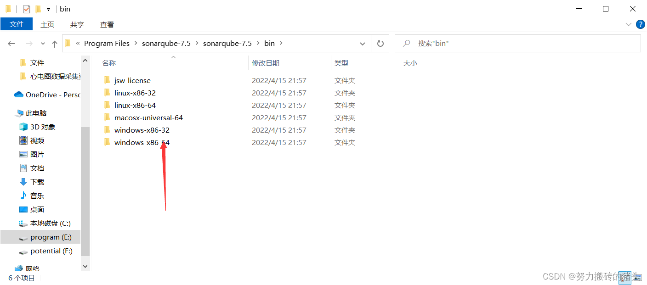The image size is (647, 285).
Task: Select program (E:) drive
Action: point(51,237)
